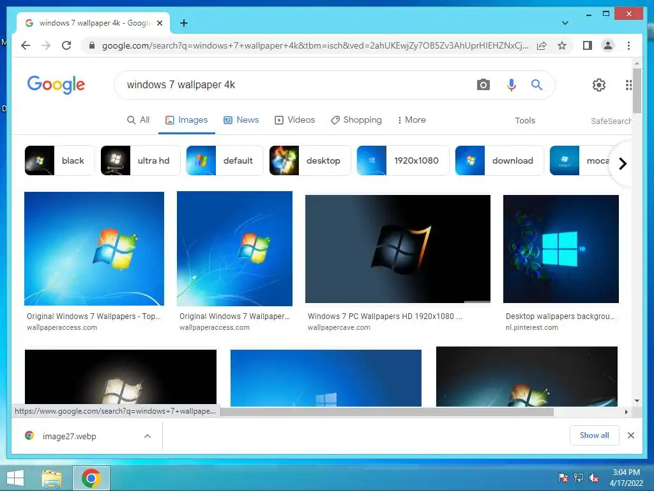The image size is (654, 491).
Task: Select the Images tab
Action: tap(186, 120)
